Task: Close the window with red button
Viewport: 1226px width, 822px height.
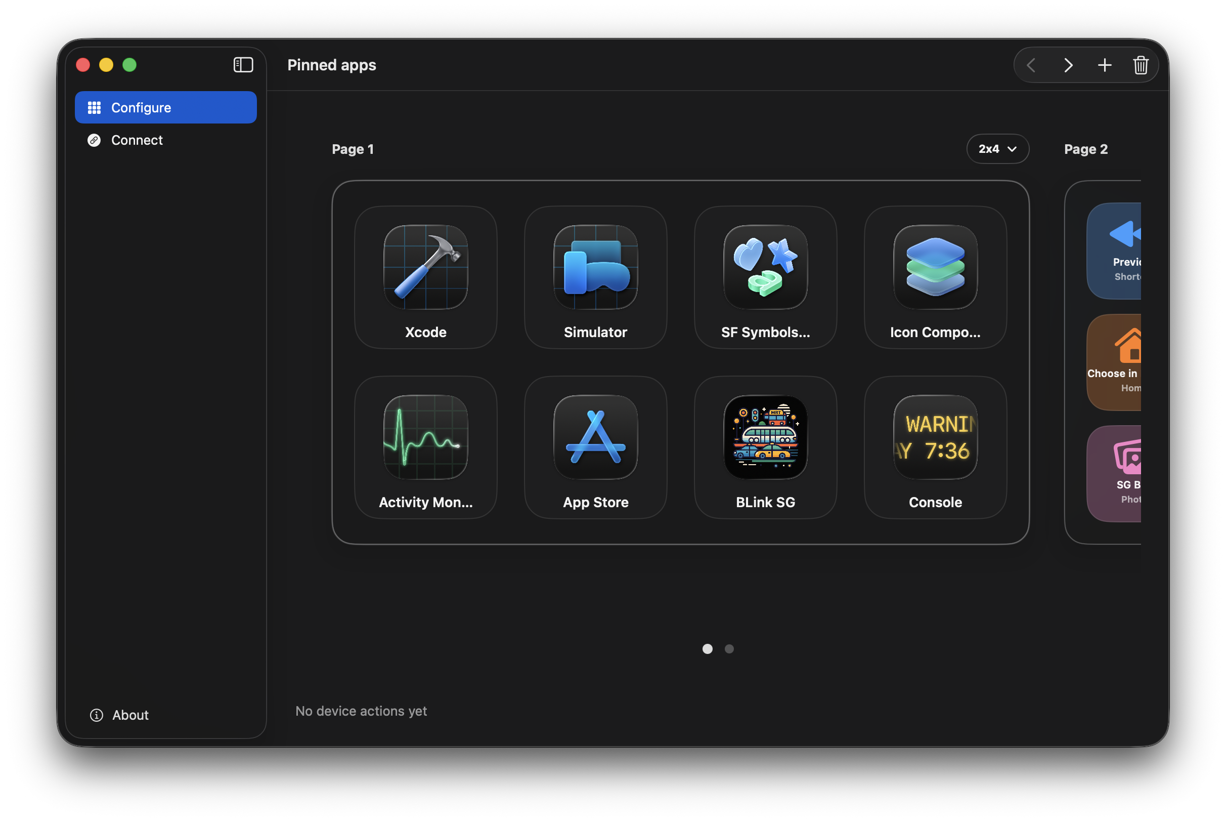Action: click(x=83, y=64)
